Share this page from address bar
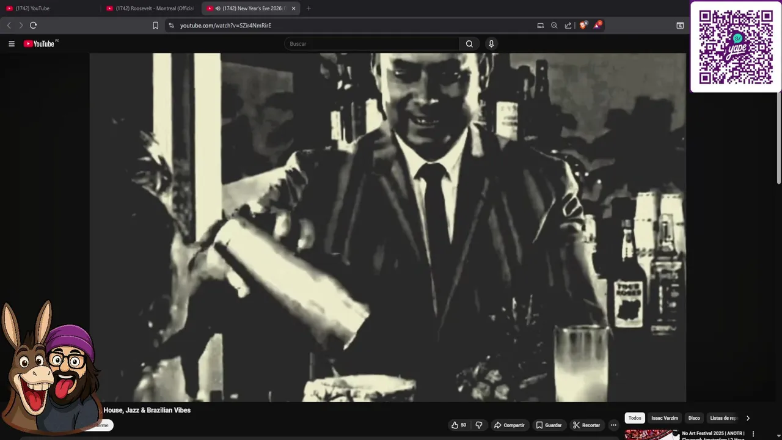Viewport: 782px width, 440px height. click(x=568, y=25)
